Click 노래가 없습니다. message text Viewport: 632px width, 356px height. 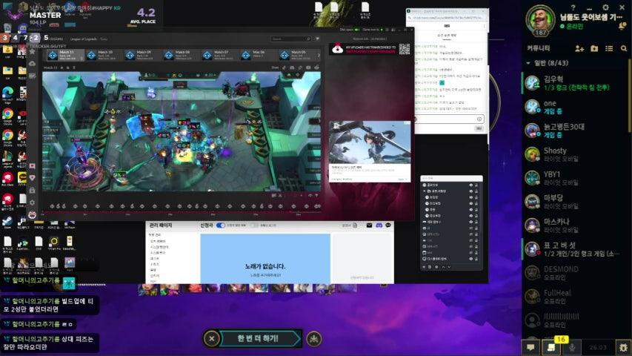tap(265, 266)
